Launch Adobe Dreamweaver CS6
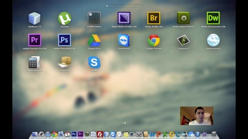The height and width of the screenshot is (139, 248). tap(213, 18)
